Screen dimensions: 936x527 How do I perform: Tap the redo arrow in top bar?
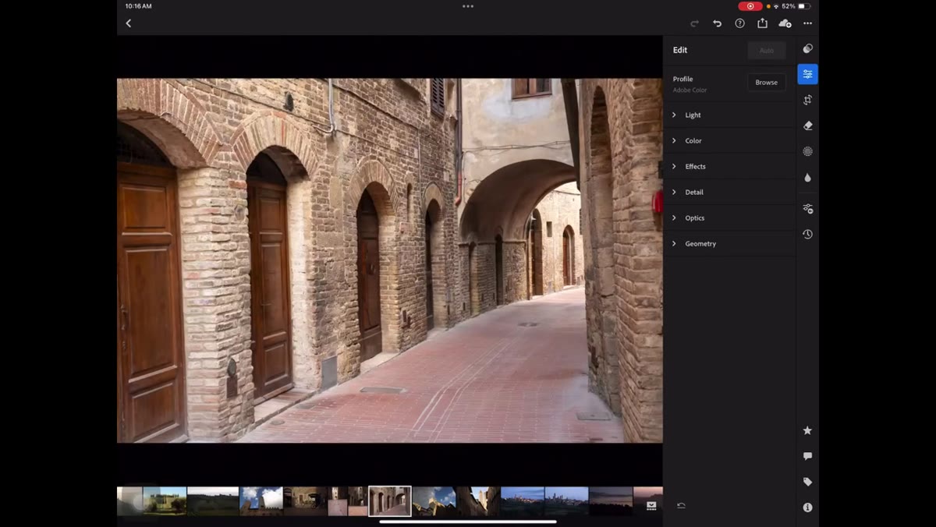coord(694,23)
